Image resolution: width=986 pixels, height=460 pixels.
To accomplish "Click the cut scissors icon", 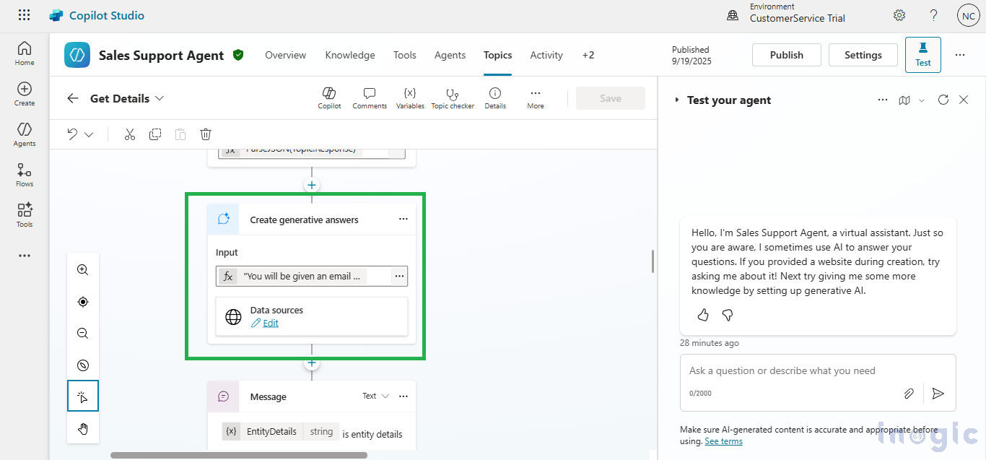I will [130, 134].
